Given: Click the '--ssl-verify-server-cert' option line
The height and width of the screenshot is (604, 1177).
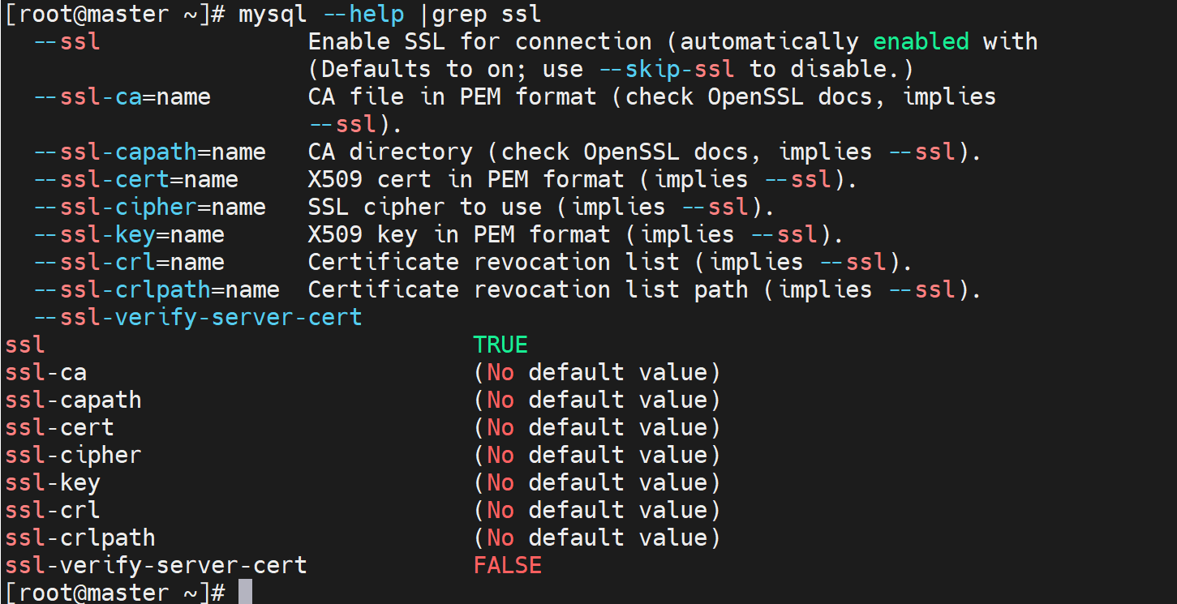Looking at the screenshot, I should (x=198, y=318).
